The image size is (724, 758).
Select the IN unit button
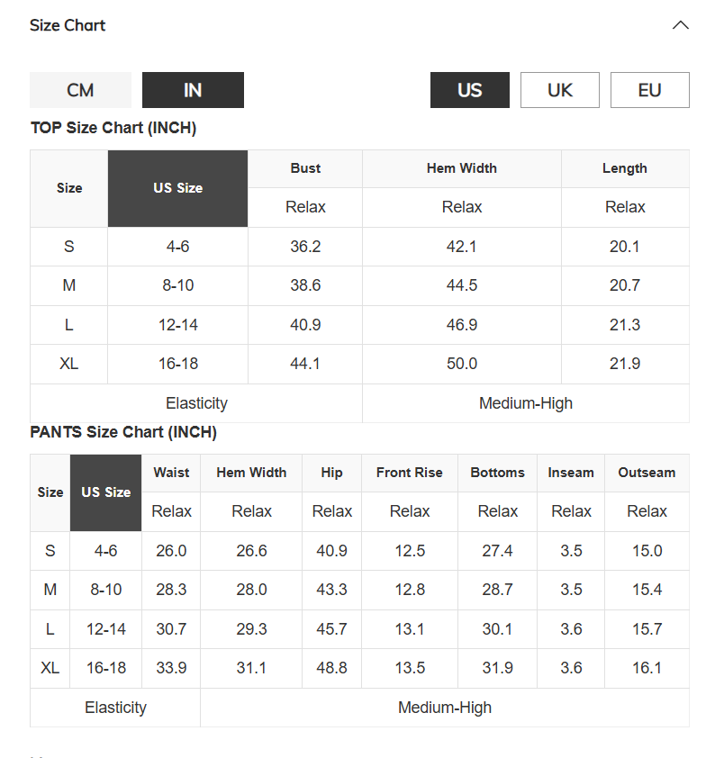[193, 90]
